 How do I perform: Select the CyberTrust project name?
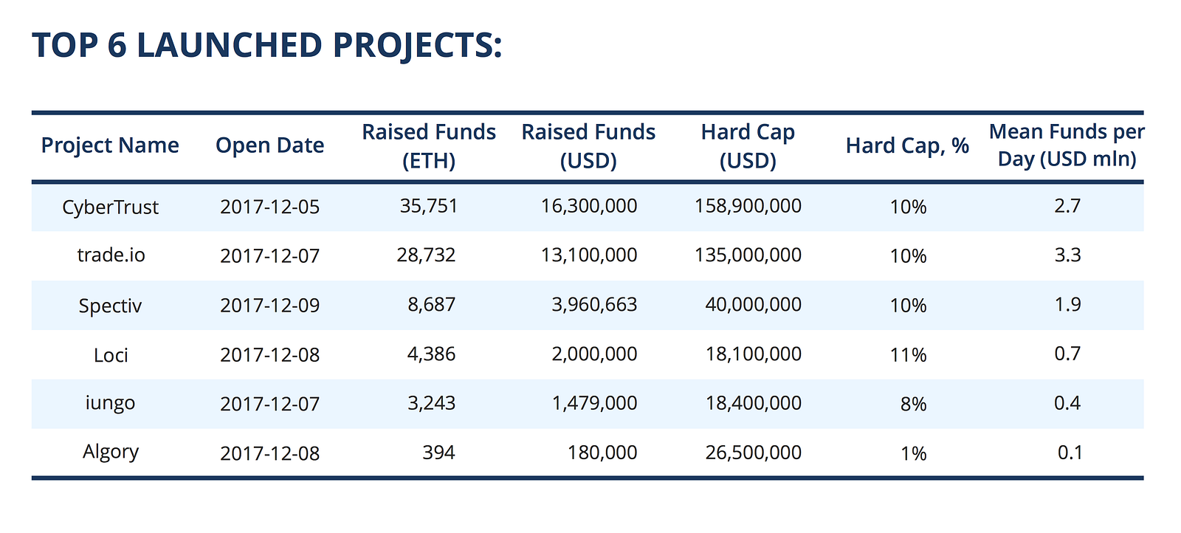110,207
